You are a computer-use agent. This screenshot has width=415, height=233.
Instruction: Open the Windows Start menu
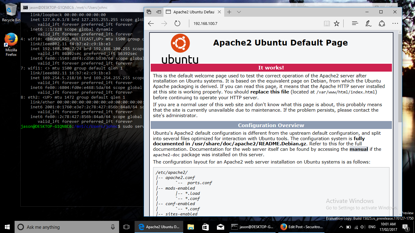[x=7, y=227]
